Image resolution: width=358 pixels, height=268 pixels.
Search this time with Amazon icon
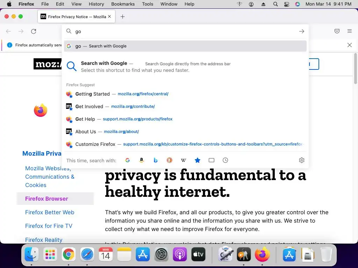tap(142, 160)
